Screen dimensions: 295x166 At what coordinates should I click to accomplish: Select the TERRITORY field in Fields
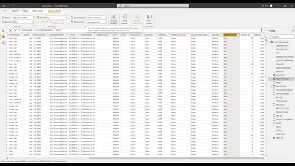(280, 134)
